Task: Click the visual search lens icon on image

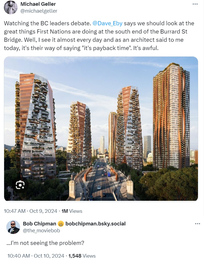Action: [x=20, y=184]
